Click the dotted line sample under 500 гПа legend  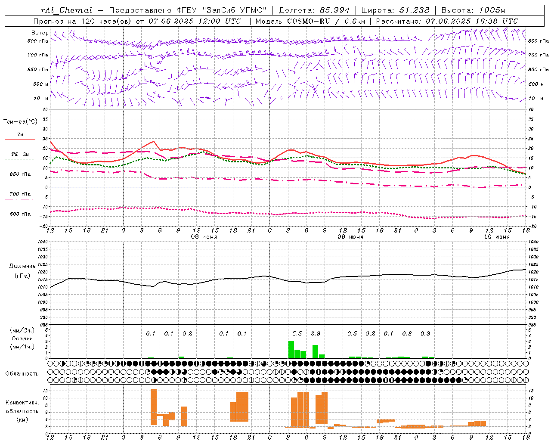coord(19,219)
